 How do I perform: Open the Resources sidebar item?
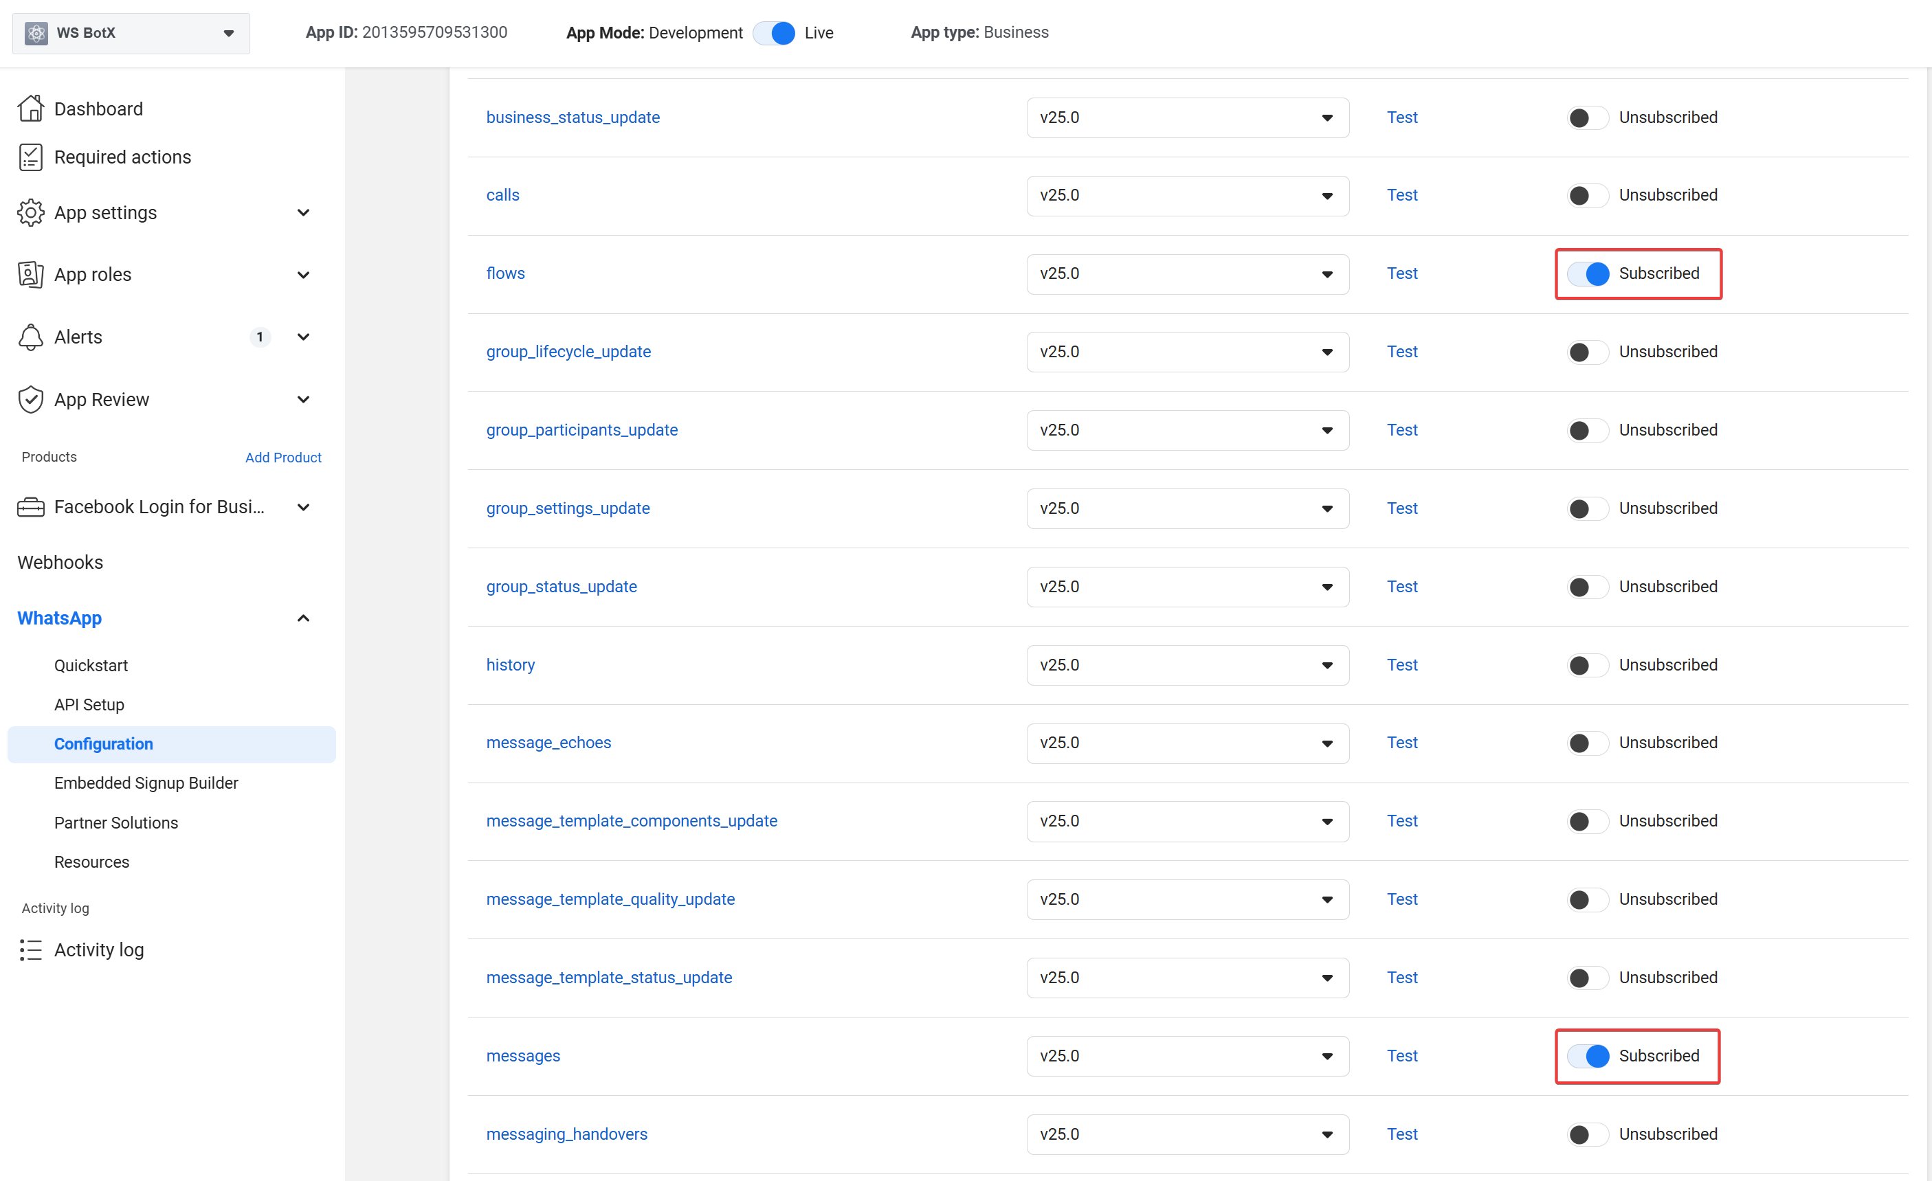coord(91,862)
